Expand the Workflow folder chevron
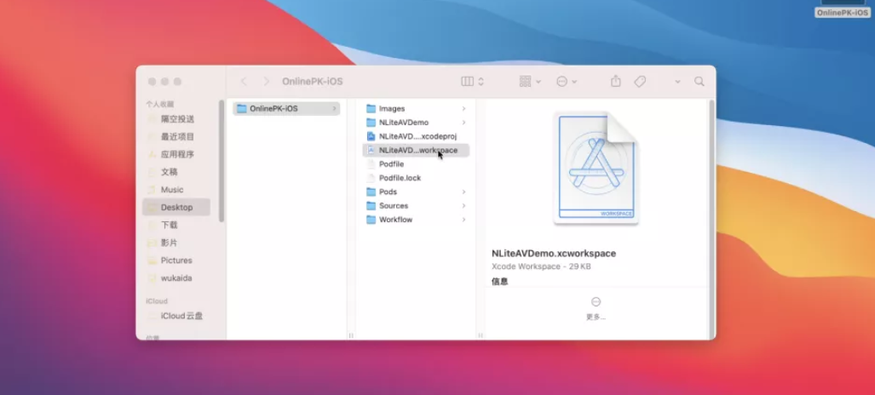Screen dimensions: 875x395 (x=463, y=220)
